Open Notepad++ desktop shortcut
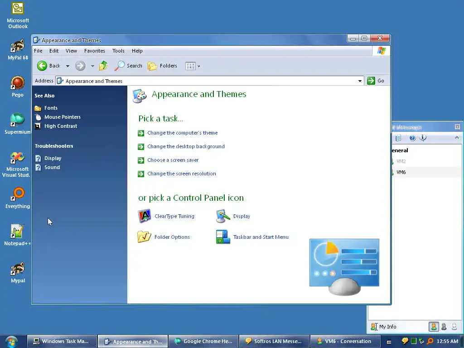Image resolution: width=464 pixels, height=348 pixels. coord(17,235)
